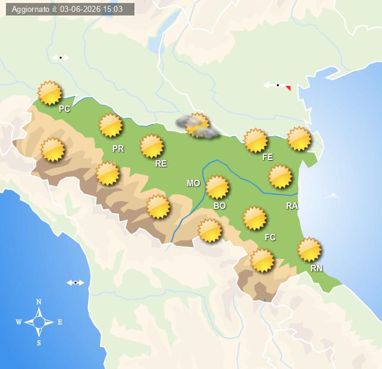Image resolution: width=382 pixels, height=369 pixels.
Task: Click the PR province label
Action: 118,149
